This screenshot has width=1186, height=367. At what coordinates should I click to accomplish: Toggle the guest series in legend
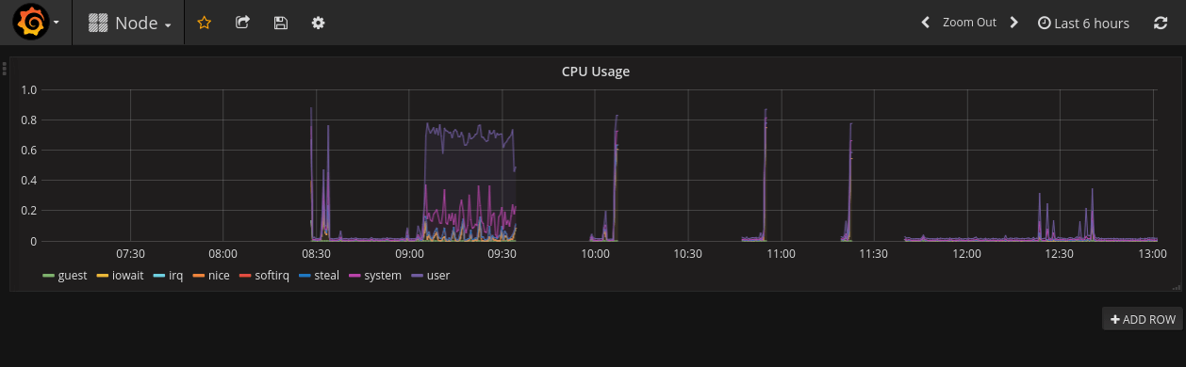coord(65,276)
